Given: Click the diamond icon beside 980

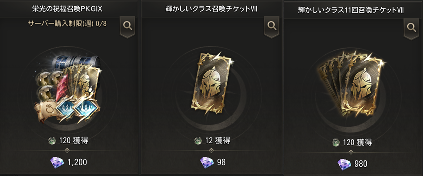Looking at the screenshot, I should pos(344,163).
